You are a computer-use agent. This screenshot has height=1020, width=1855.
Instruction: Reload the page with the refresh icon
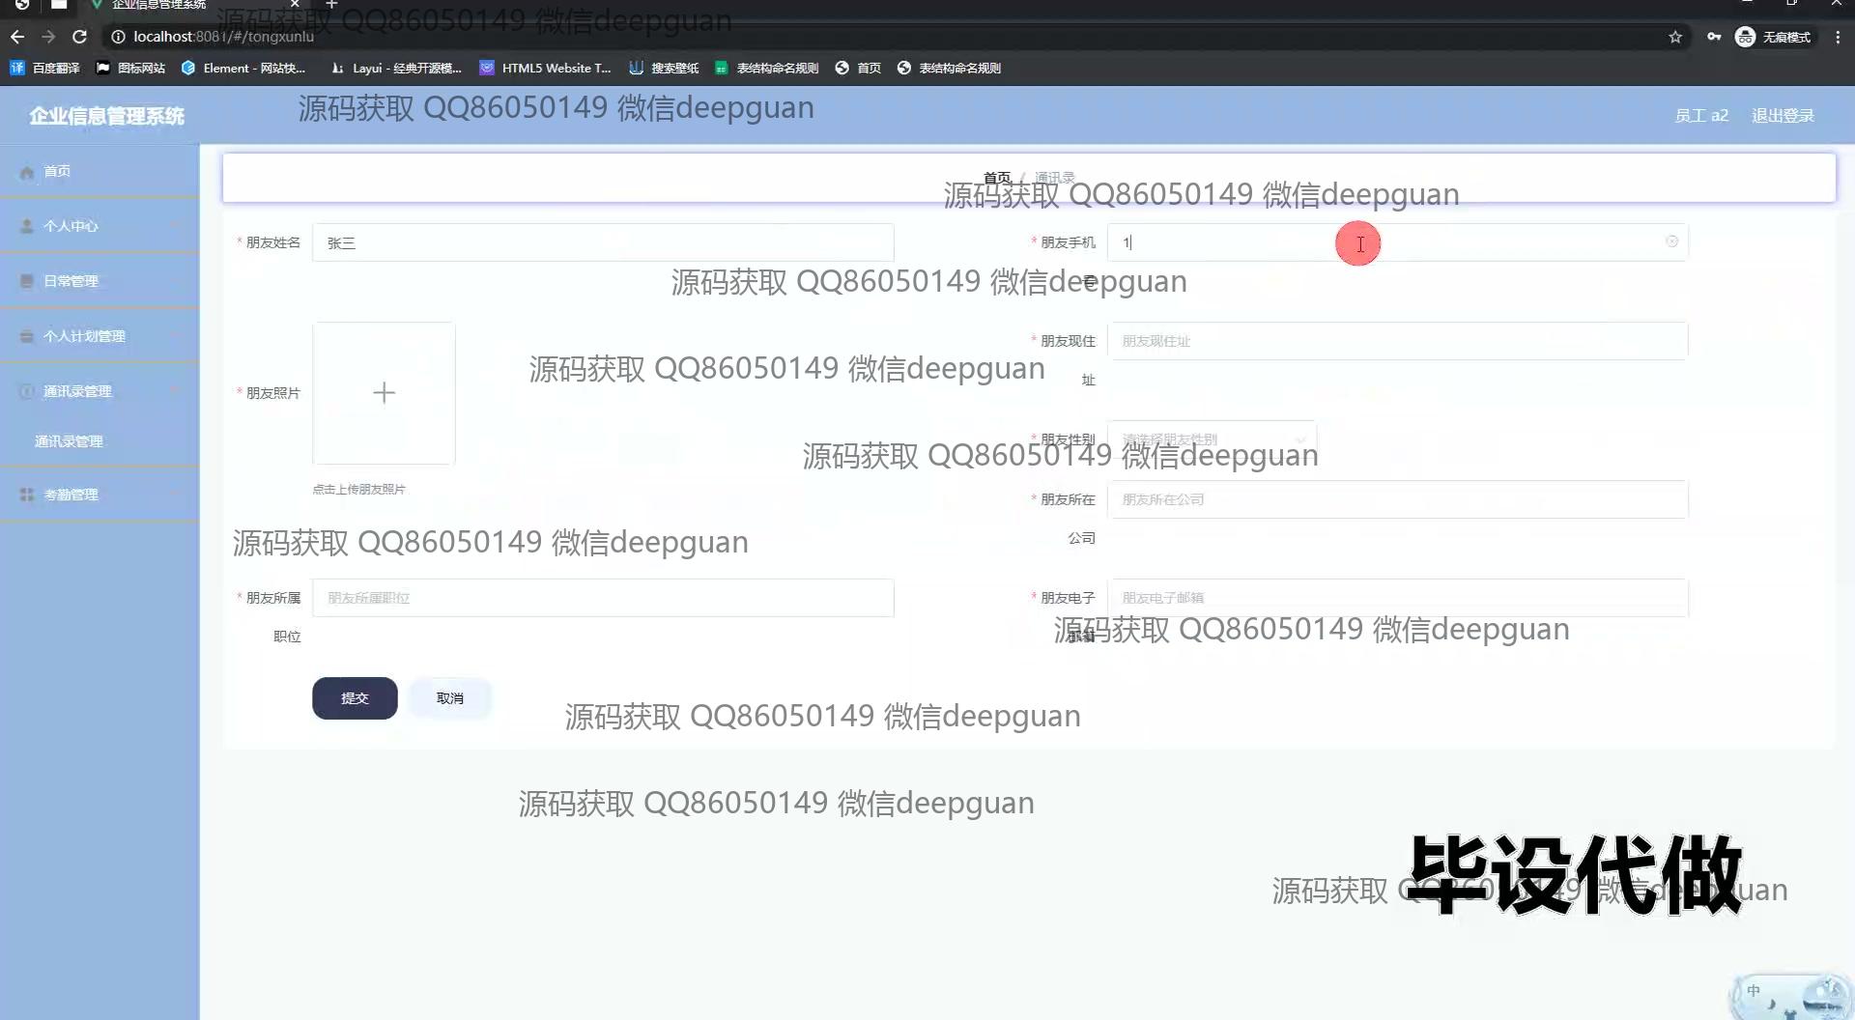pos(80,37)
